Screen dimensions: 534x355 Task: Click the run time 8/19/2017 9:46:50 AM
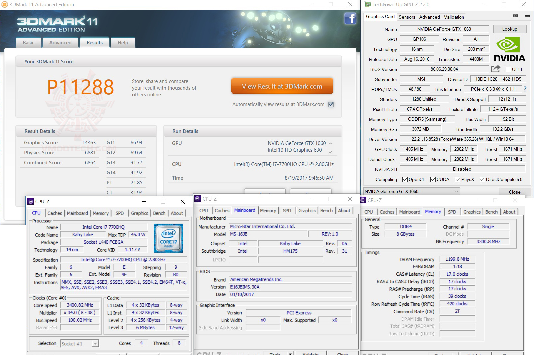point(309,178)
